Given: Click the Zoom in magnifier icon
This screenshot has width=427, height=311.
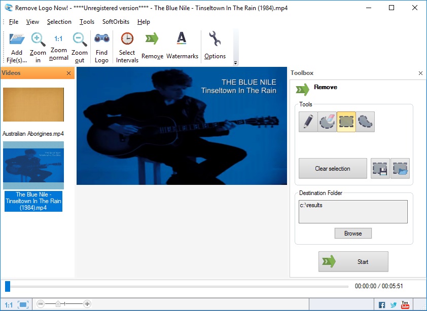Looking at the screenshot, I should pyautogui.click(x=38, y=39).
